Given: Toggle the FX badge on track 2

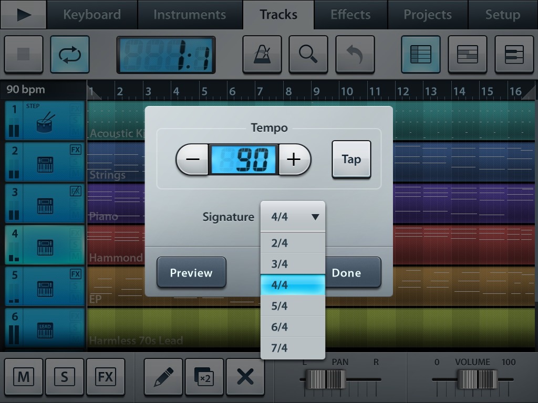Looking at the screenshot, I should pyautogui.click(x=76, y=150).
